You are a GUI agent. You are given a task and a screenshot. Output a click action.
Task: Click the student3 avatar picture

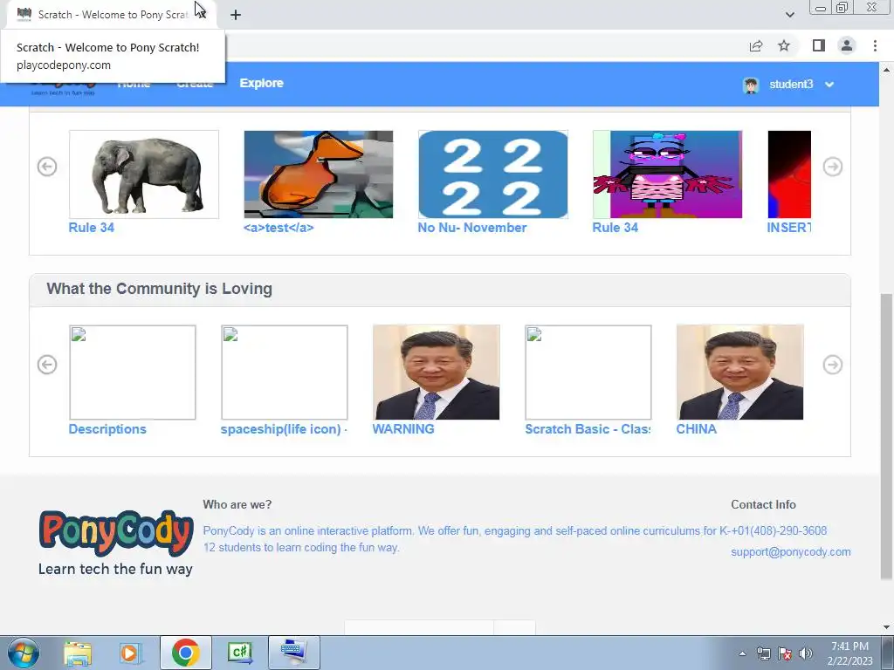[751, 85]
